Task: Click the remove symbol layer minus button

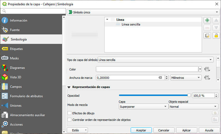Action: click(207, 28)
